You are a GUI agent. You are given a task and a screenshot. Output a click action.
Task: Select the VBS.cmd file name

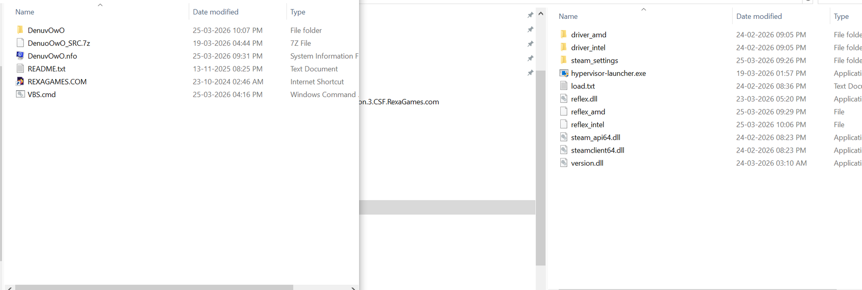[x=42, y=94]
